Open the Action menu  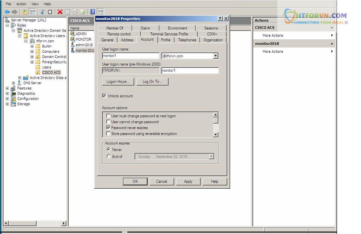tap(21, 4)
